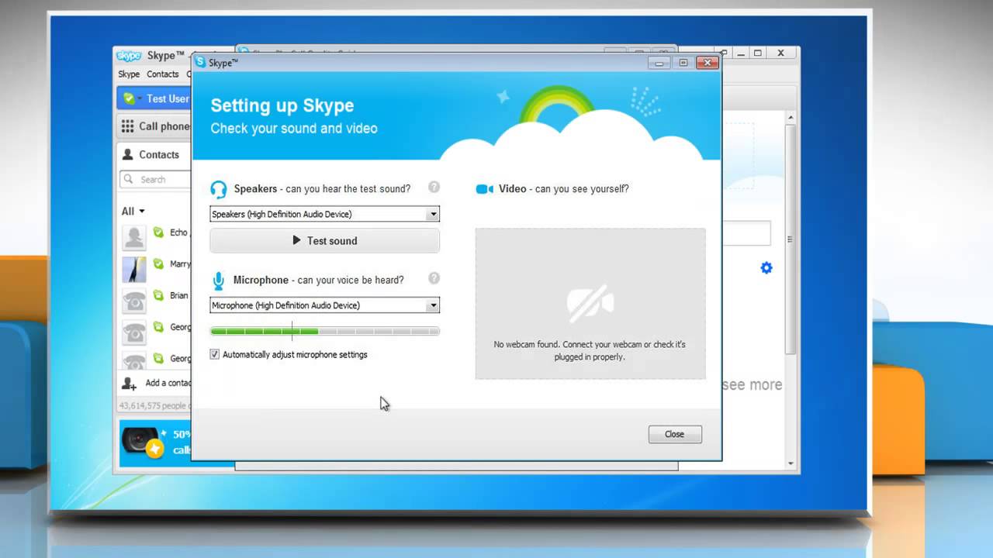Click the webcam promo icon at bottom left
This screenshot has width=993, height=558.
click(144, 442)
